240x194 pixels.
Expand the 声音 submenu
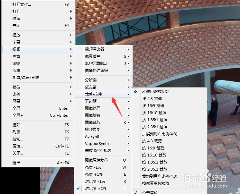coord(38,56)
